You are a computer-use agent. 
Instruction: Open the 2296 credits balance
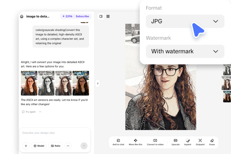pyautogui.click(x=67, y=16)
